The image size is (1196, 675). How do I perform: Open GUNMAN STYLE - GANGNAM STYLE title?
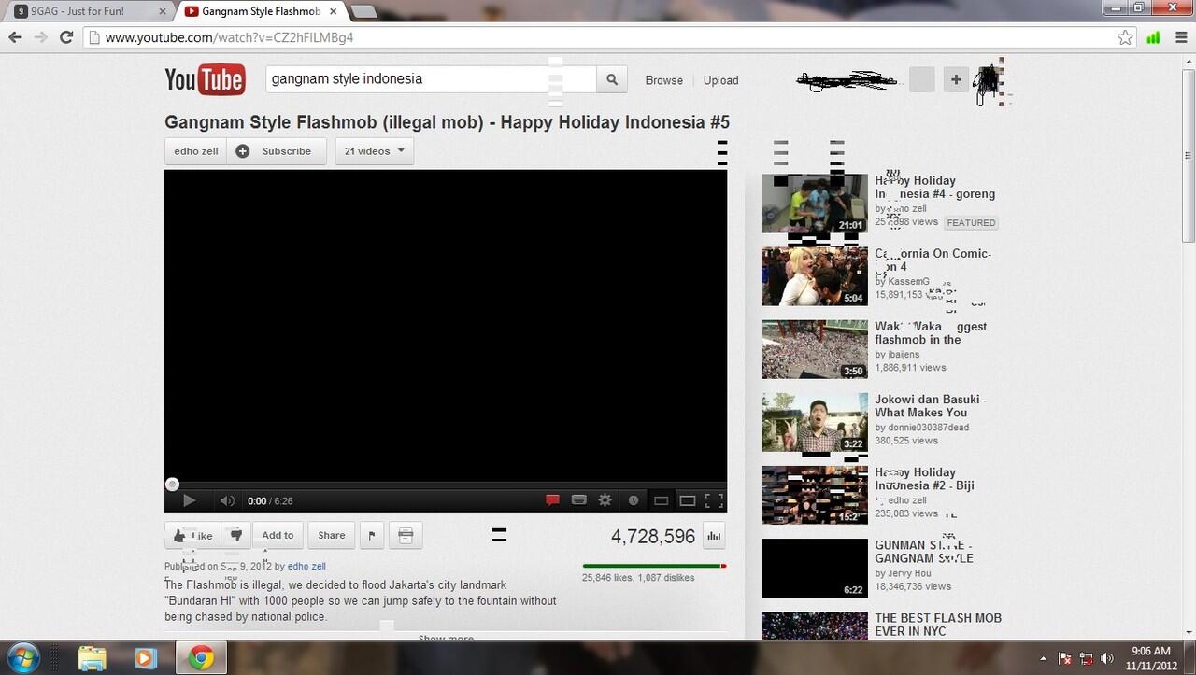(924, 552)
